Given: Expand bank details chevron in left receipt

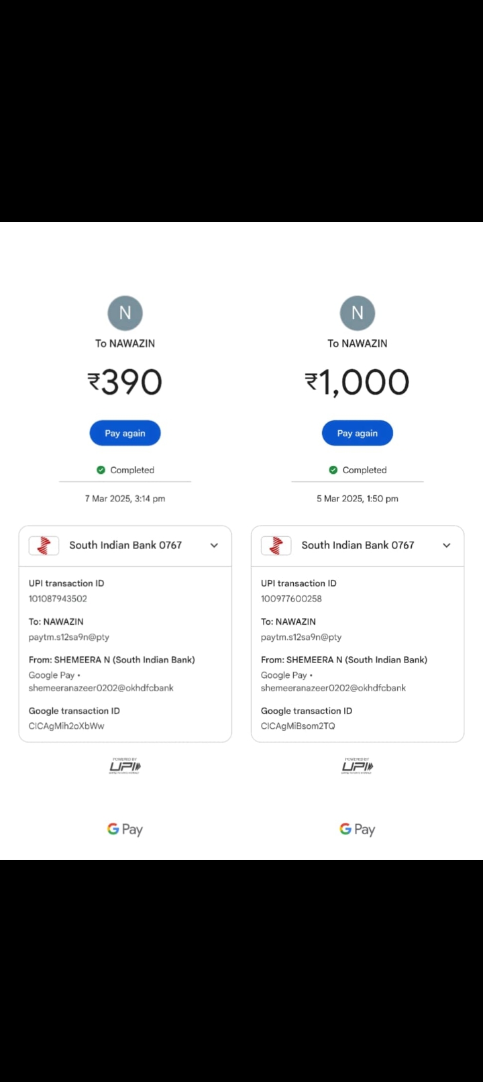Looking at the screenshot, I should [214, 546].
